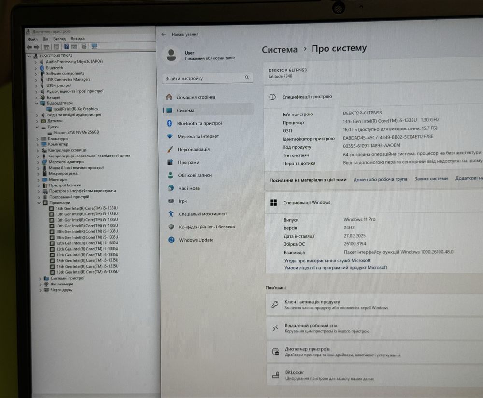The height and width of the screenshot is (398, 483).
Task: Click the Система breadcrumb in page title
Action: [280, 49]
